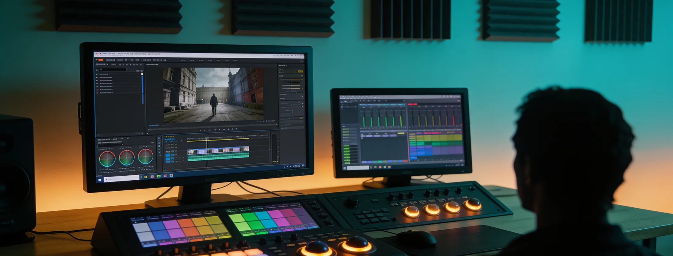Screen dimensions: 673x256
Task: Click the pink playhead line in the mixer arrangement
Action: [408, 147]
